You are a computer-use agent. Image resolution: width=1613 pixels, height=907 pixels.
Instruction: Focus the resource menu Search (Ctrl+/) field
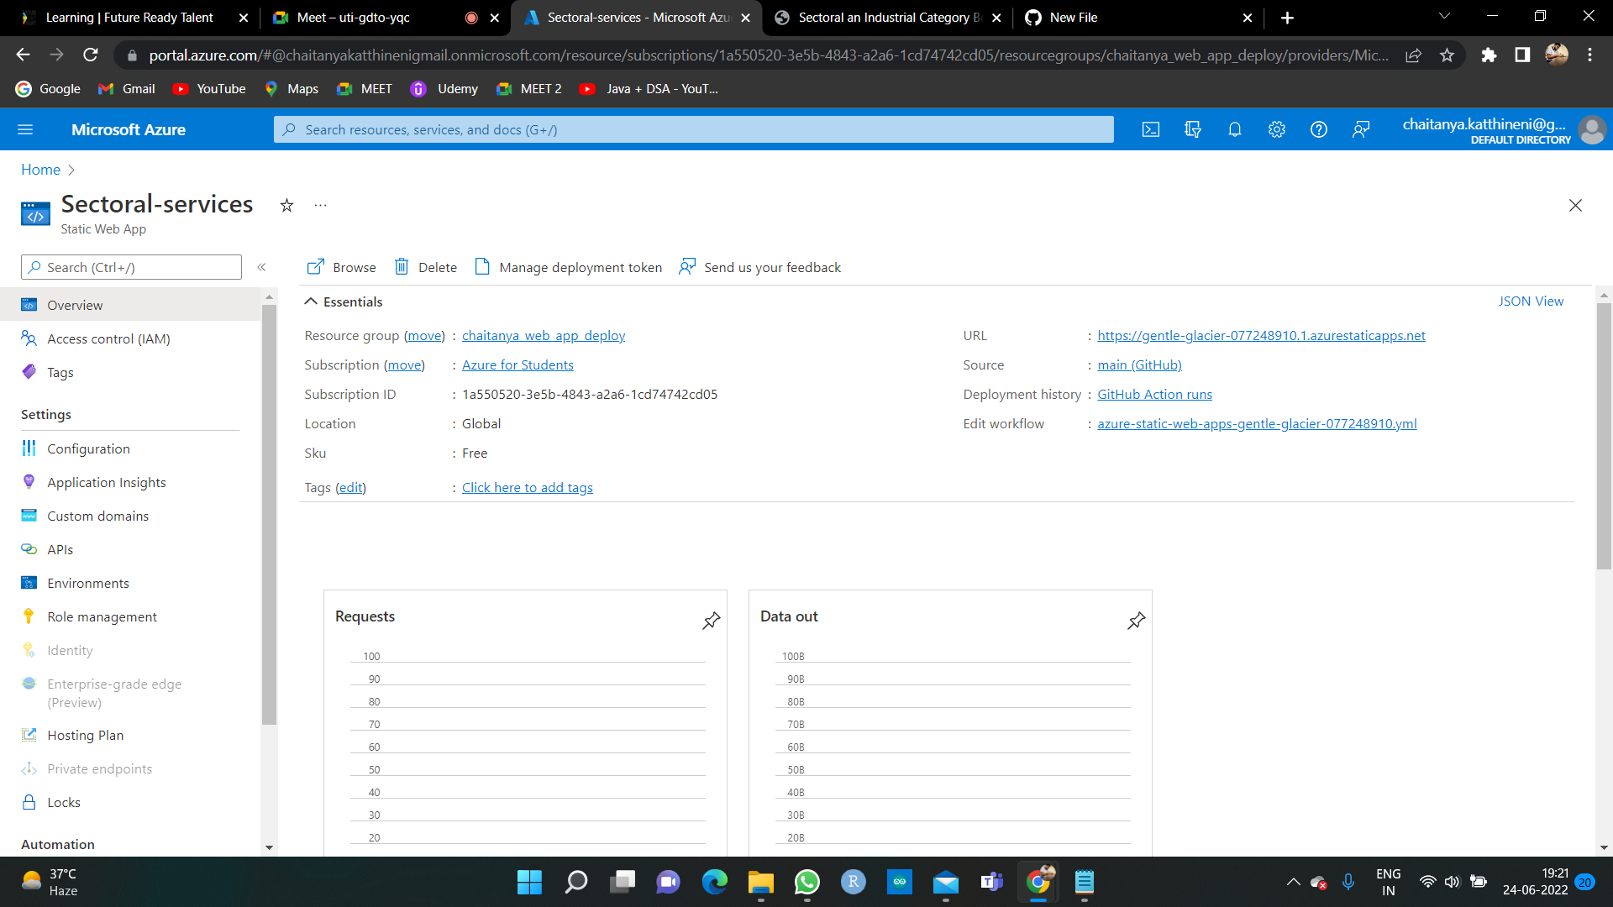tap(131, 267)
